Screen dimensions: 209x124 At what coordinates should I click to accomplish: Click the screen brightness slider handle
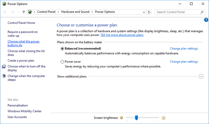136,118
